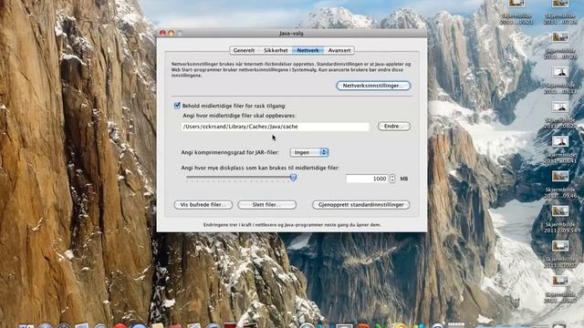Click Vis bufrede filer... button
Image resolution: width=584 pixels, height=328 pixels.
coord(203,205)
